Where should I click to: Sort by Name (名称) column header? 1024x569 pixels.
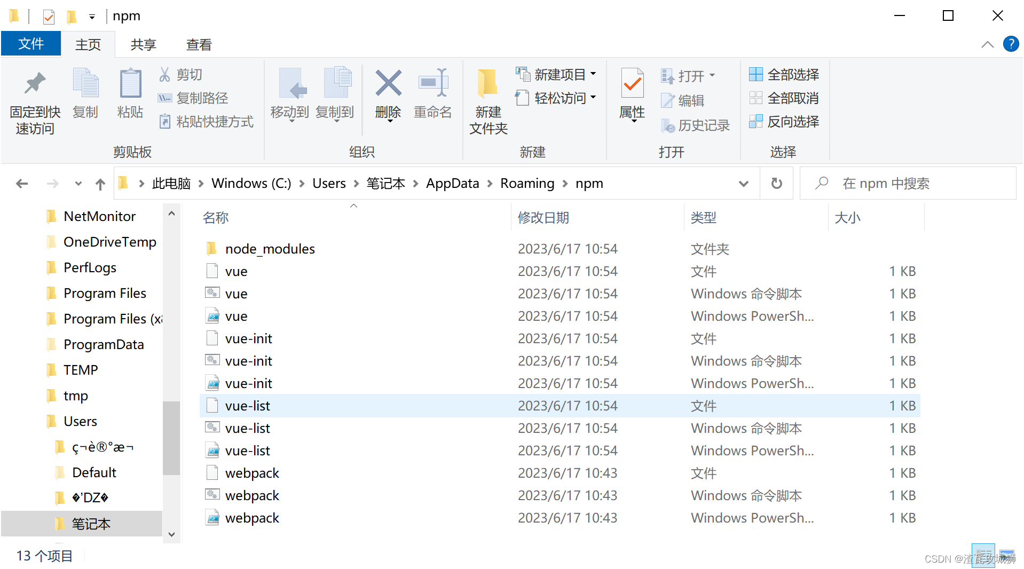(x=216, y=218)
